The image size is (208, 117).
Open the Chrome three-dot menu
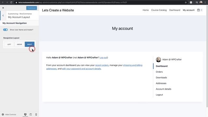click(205, 2)
